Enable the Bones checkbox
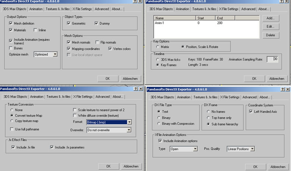Viewport: 291px width, 171px height. tap(11, 48)
